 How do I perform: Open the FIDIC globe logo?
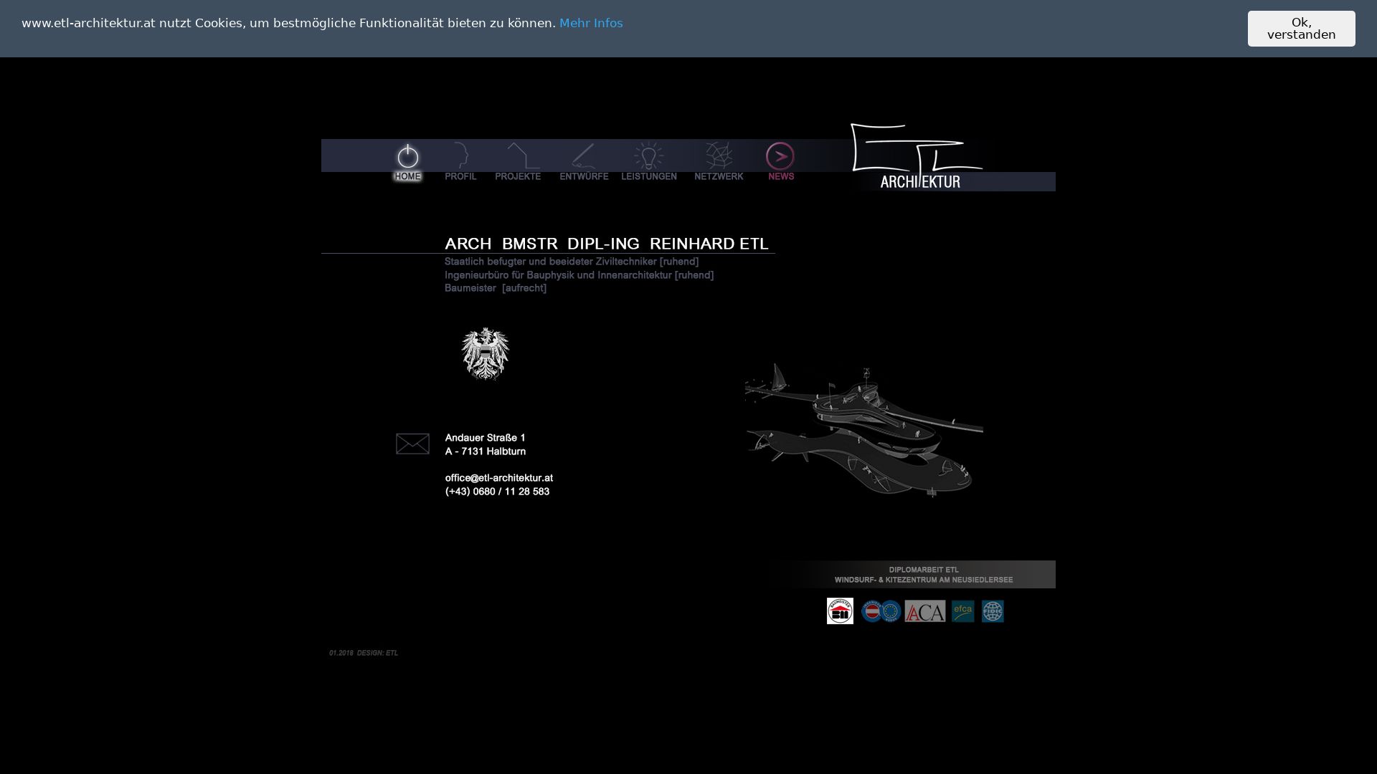(993, 611)
